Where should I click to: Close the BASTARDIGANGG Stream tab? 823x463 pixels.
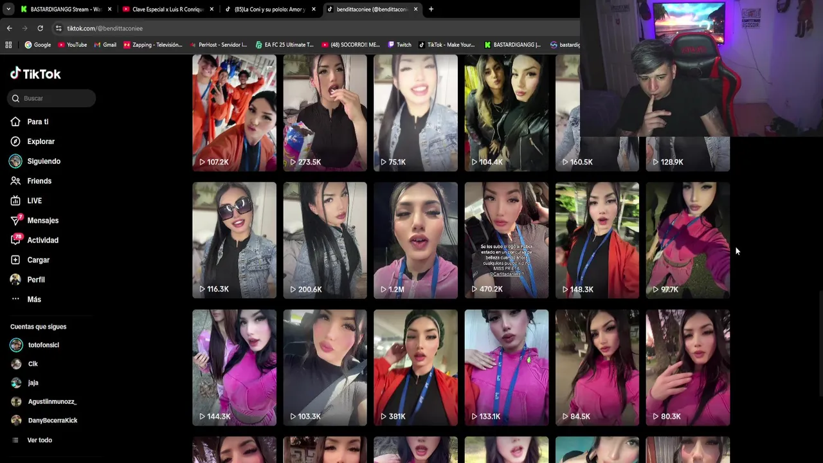coord(109,9)
